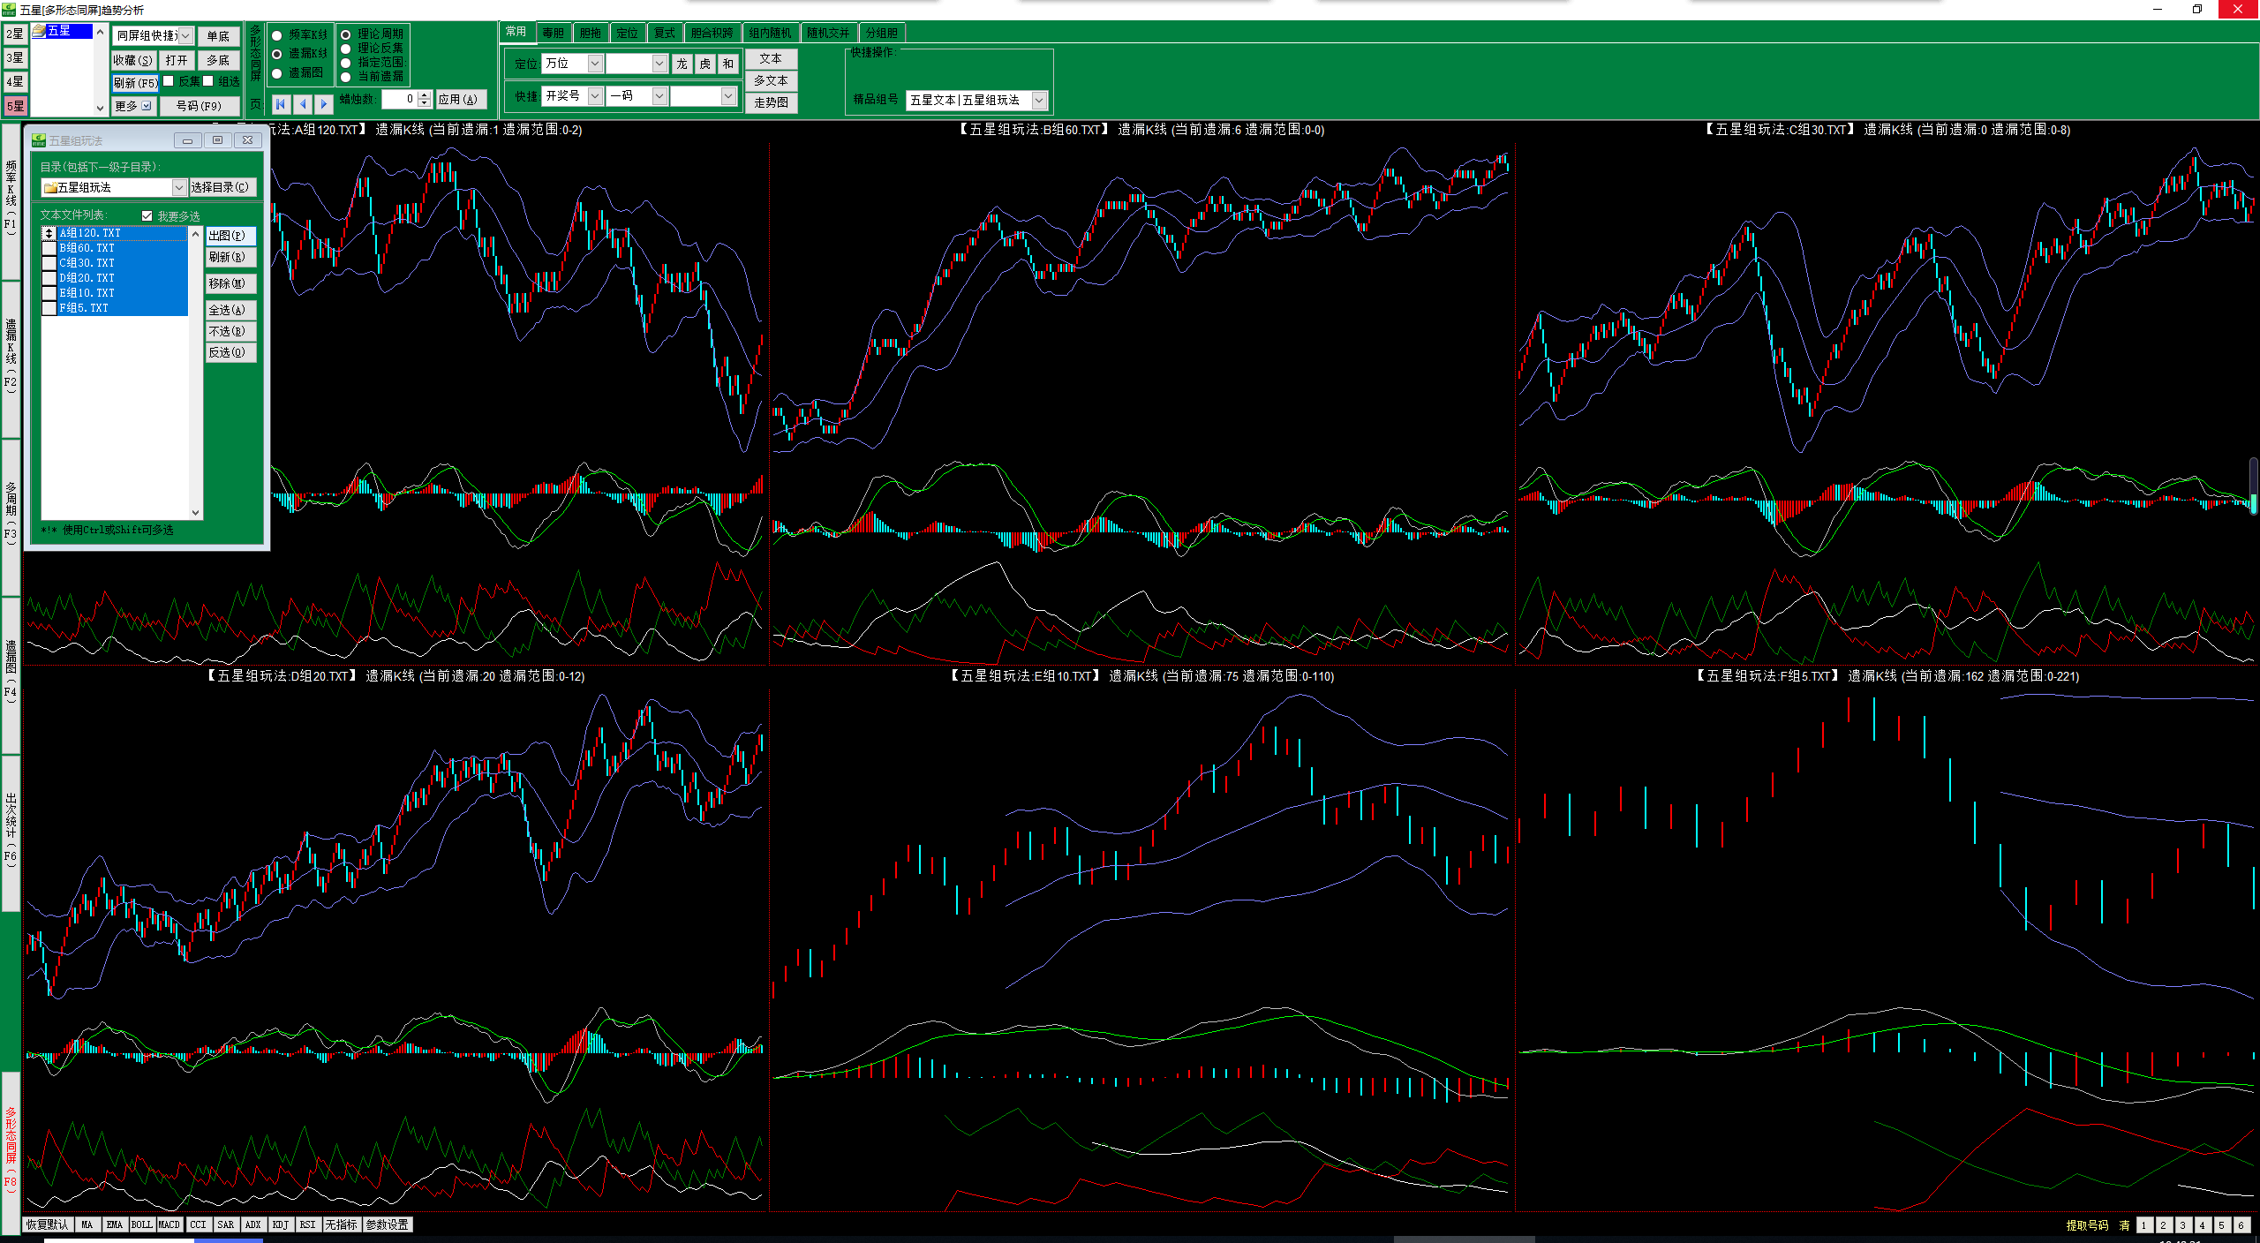Click the MACD indicator button

(x=169, y=1224)
